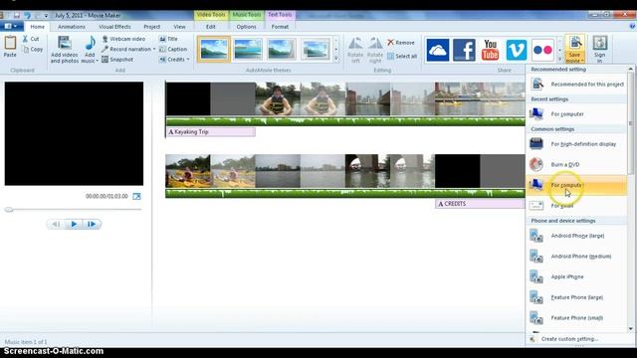Open the Quick Access Toolbar customize arrow
This screenshot has width=637, height=358.
pyautogui.click(x=46, y=16)
